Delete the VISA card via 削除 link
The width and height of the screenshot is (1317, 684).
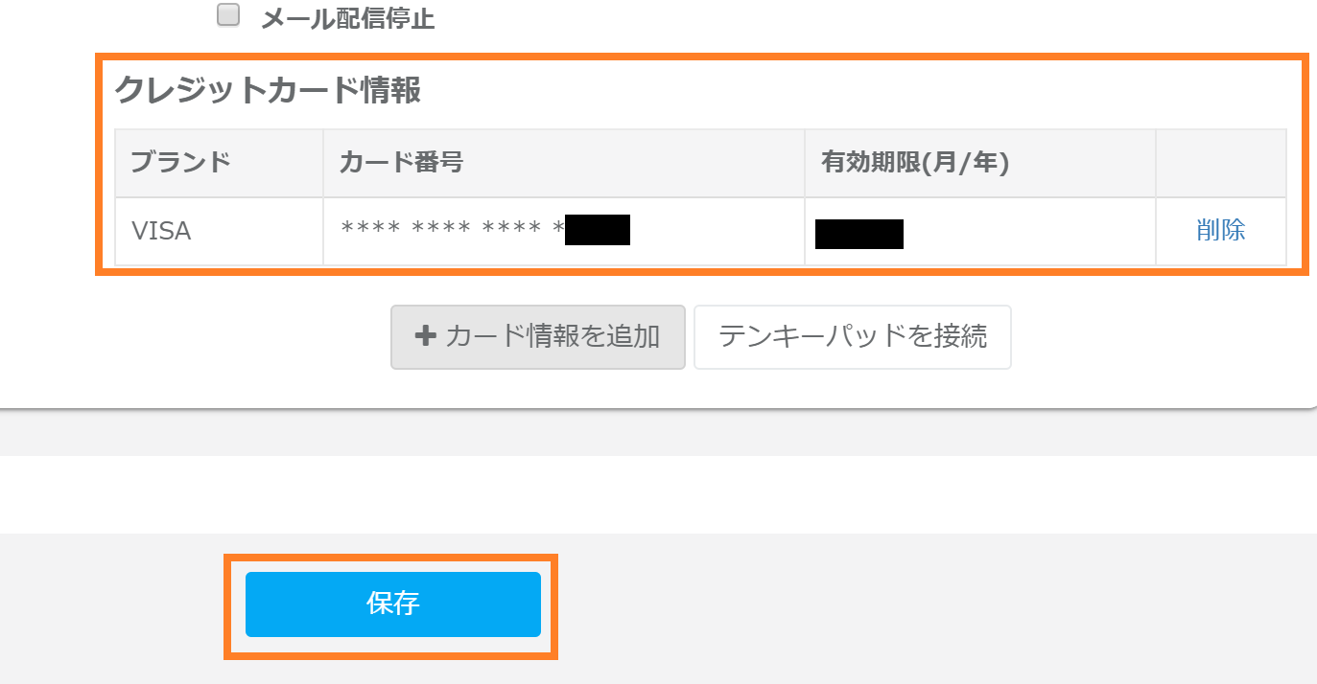point(1220,230)
